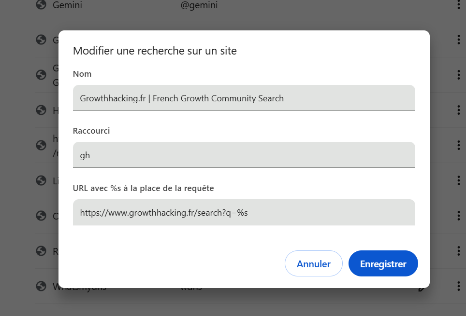Click the URL field with growthhacking.fr address
The height and width of the screenshot is (316, 466).
[x=244, y=212]
